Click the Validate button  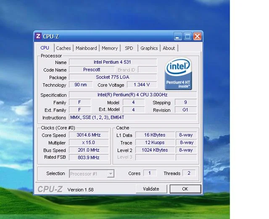(x=151, y=189)
